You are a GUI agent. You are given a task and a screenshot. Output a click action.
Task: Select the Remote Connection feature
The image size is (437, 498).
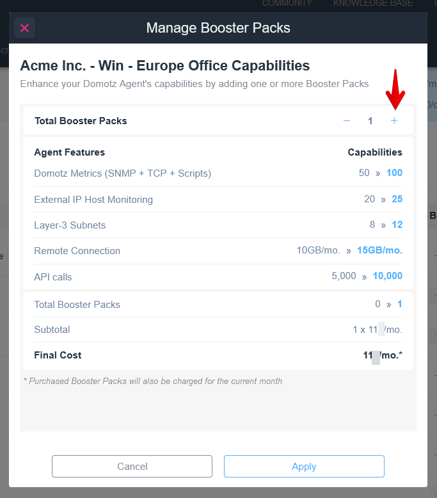(x=77, y=251)
